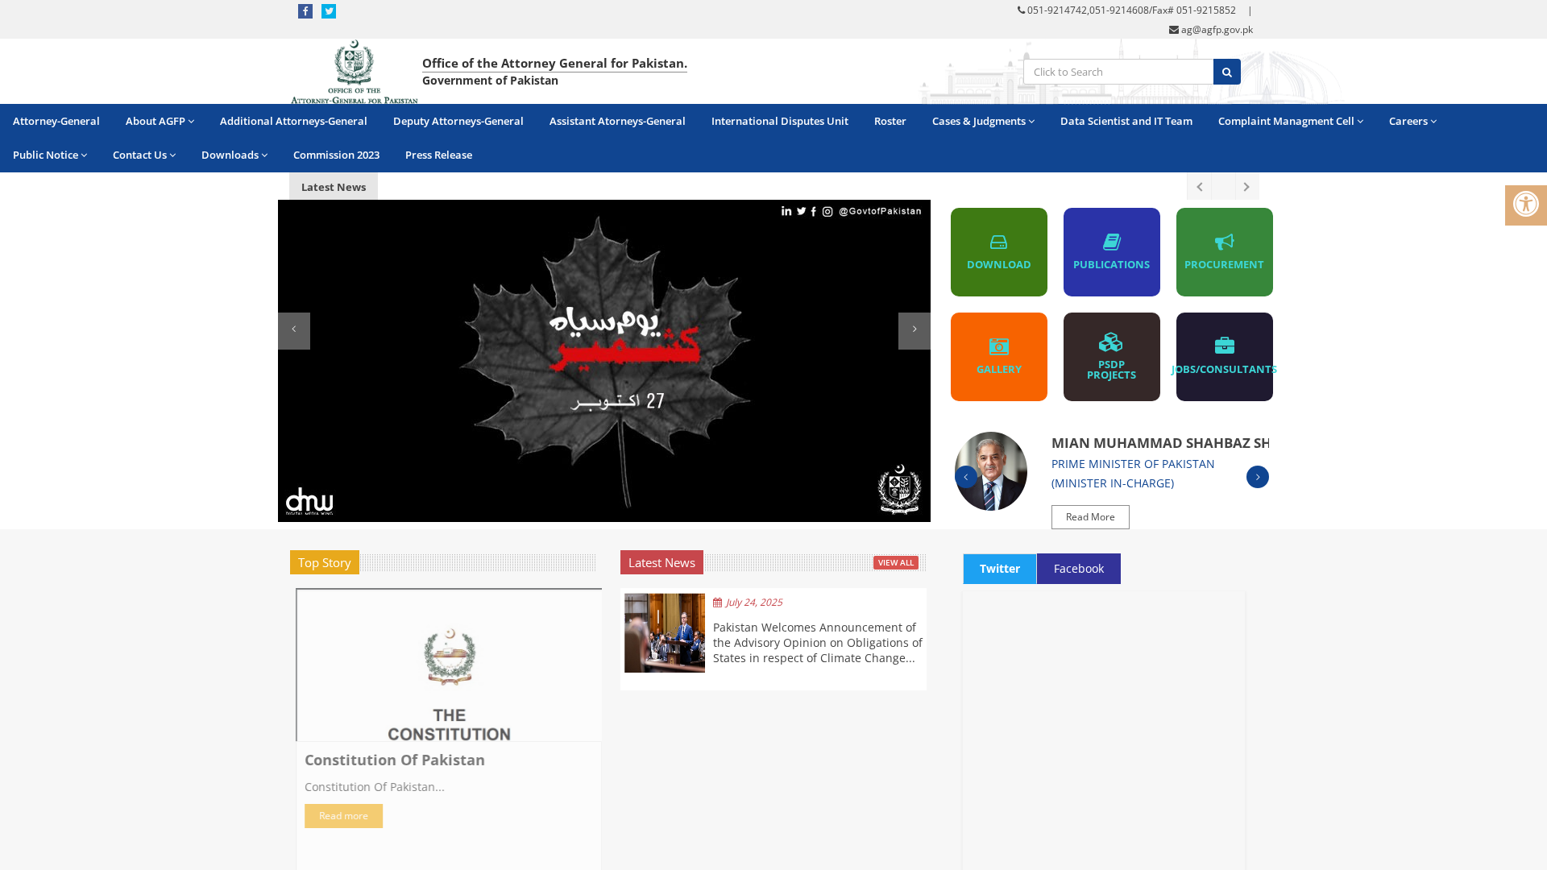Open Assistant Atorneys-General page
The image size is (1547, 870).
tap(617, 121)
